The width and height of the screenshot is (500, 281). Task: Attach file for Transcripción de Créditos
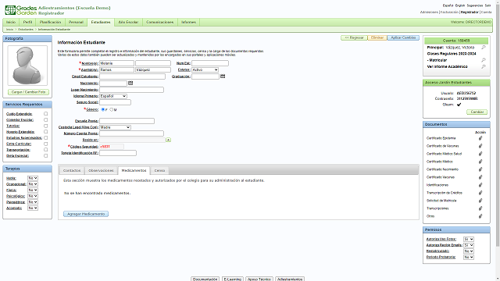pos(480,193)
